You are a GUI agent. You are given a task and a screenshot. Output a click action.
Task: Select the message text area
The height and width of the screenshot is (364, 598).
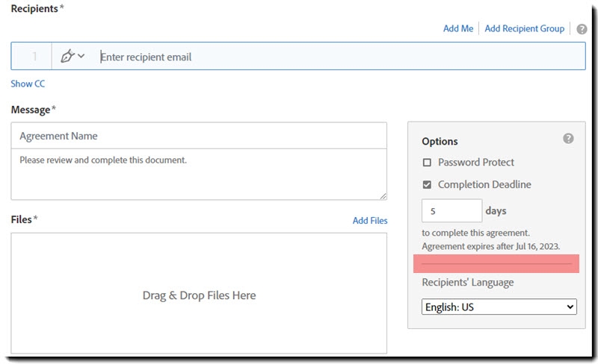click(199, 174)
